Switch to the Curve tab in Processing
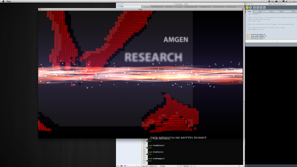The width and height of the screenshot is (297, 167). (x=256, y=12)
